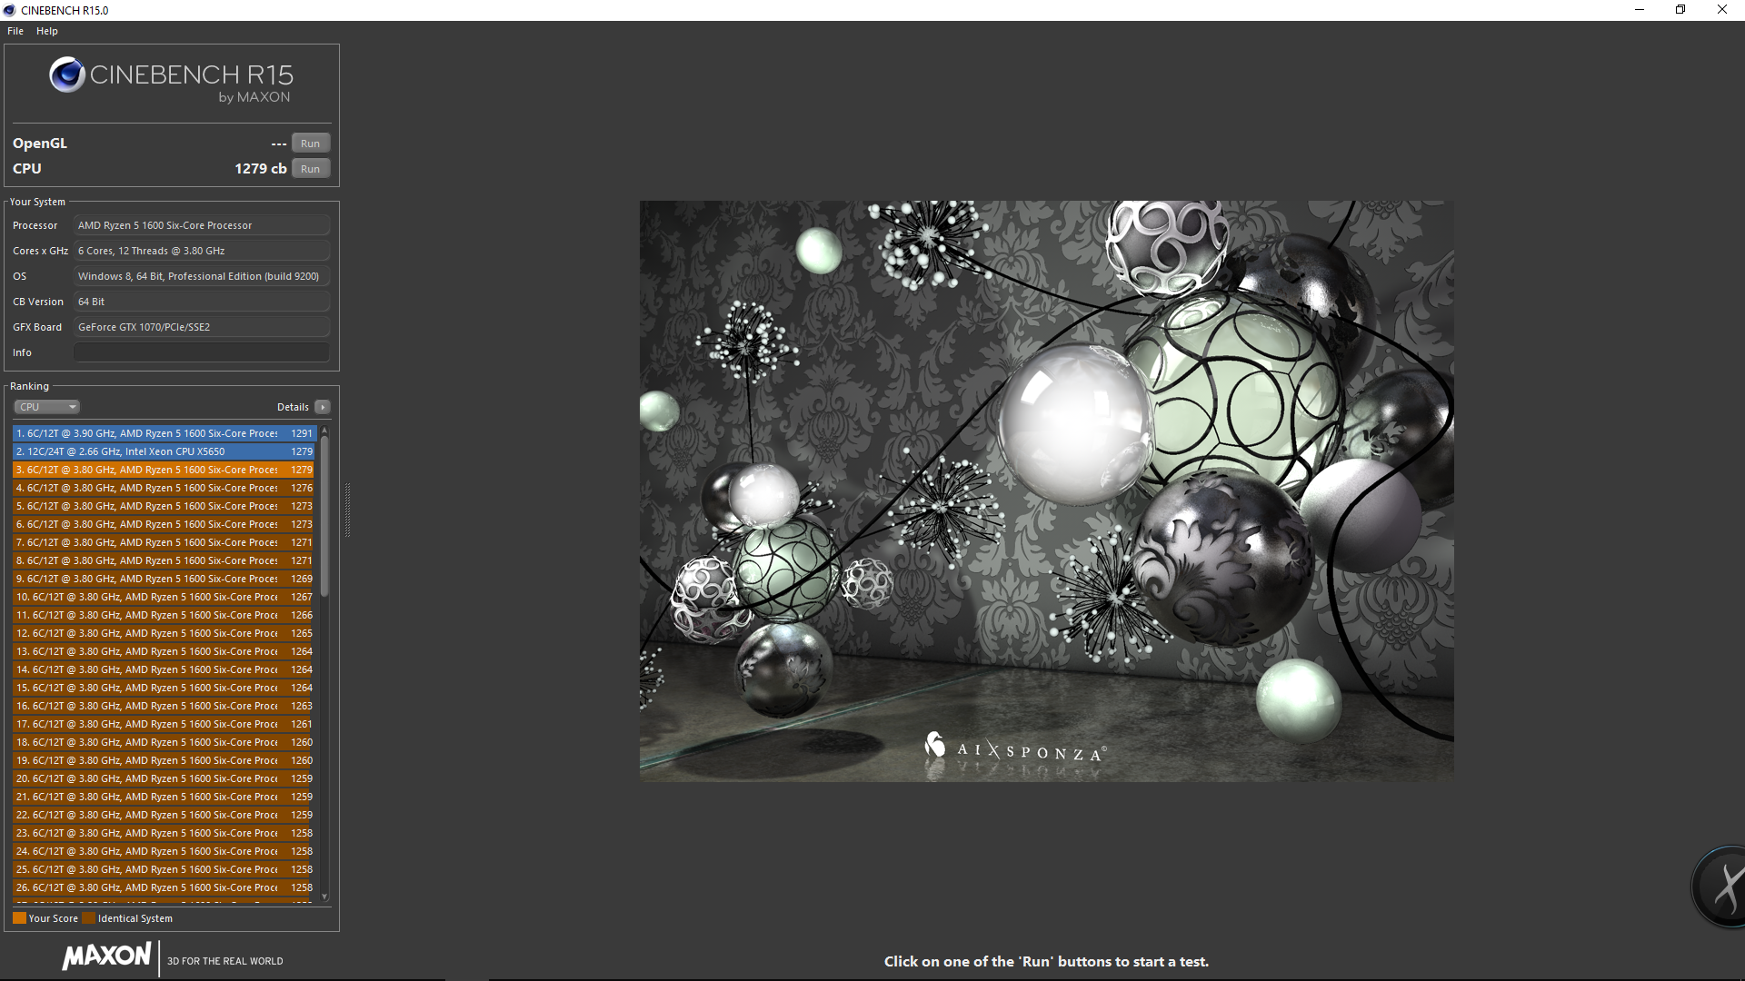
Task: Select ranking row 9 scoring 1269
Action: pyautogui.click(x=164, y=579)
